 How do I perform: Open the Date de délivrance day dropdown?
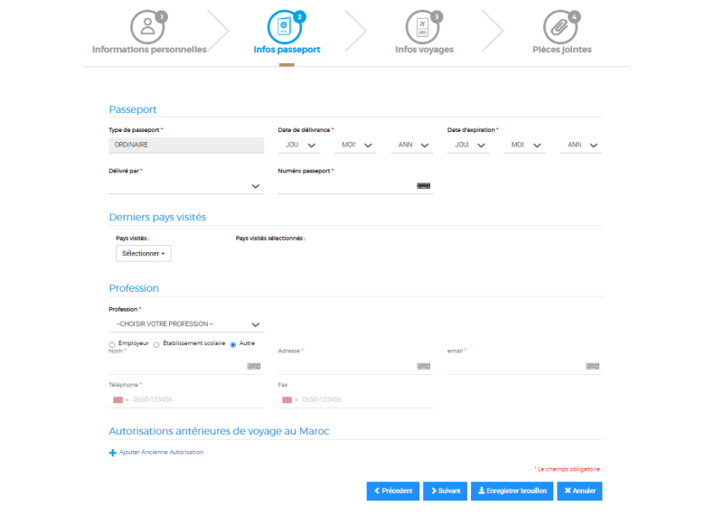tap(299, 145)
